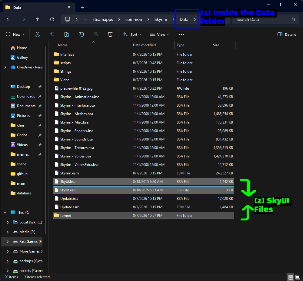
Task: Sort by the Name column header
Action: tap(63, 45)
